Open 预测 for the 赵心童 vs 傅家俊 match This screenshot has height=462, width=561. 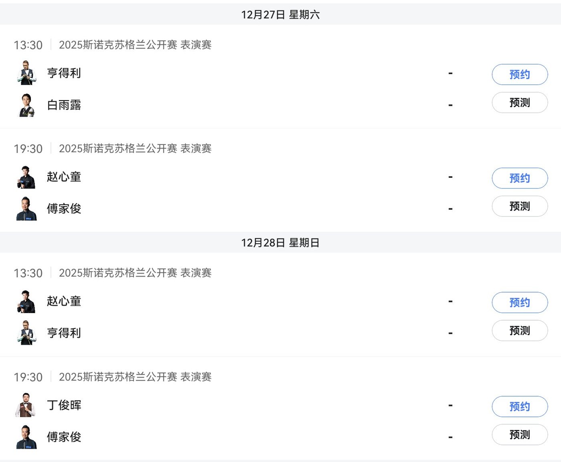(519, 207)
